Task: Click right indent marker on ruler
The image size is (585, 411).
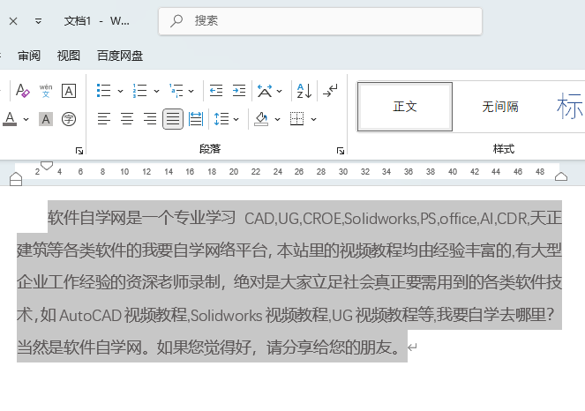Action: coord(561,176)
